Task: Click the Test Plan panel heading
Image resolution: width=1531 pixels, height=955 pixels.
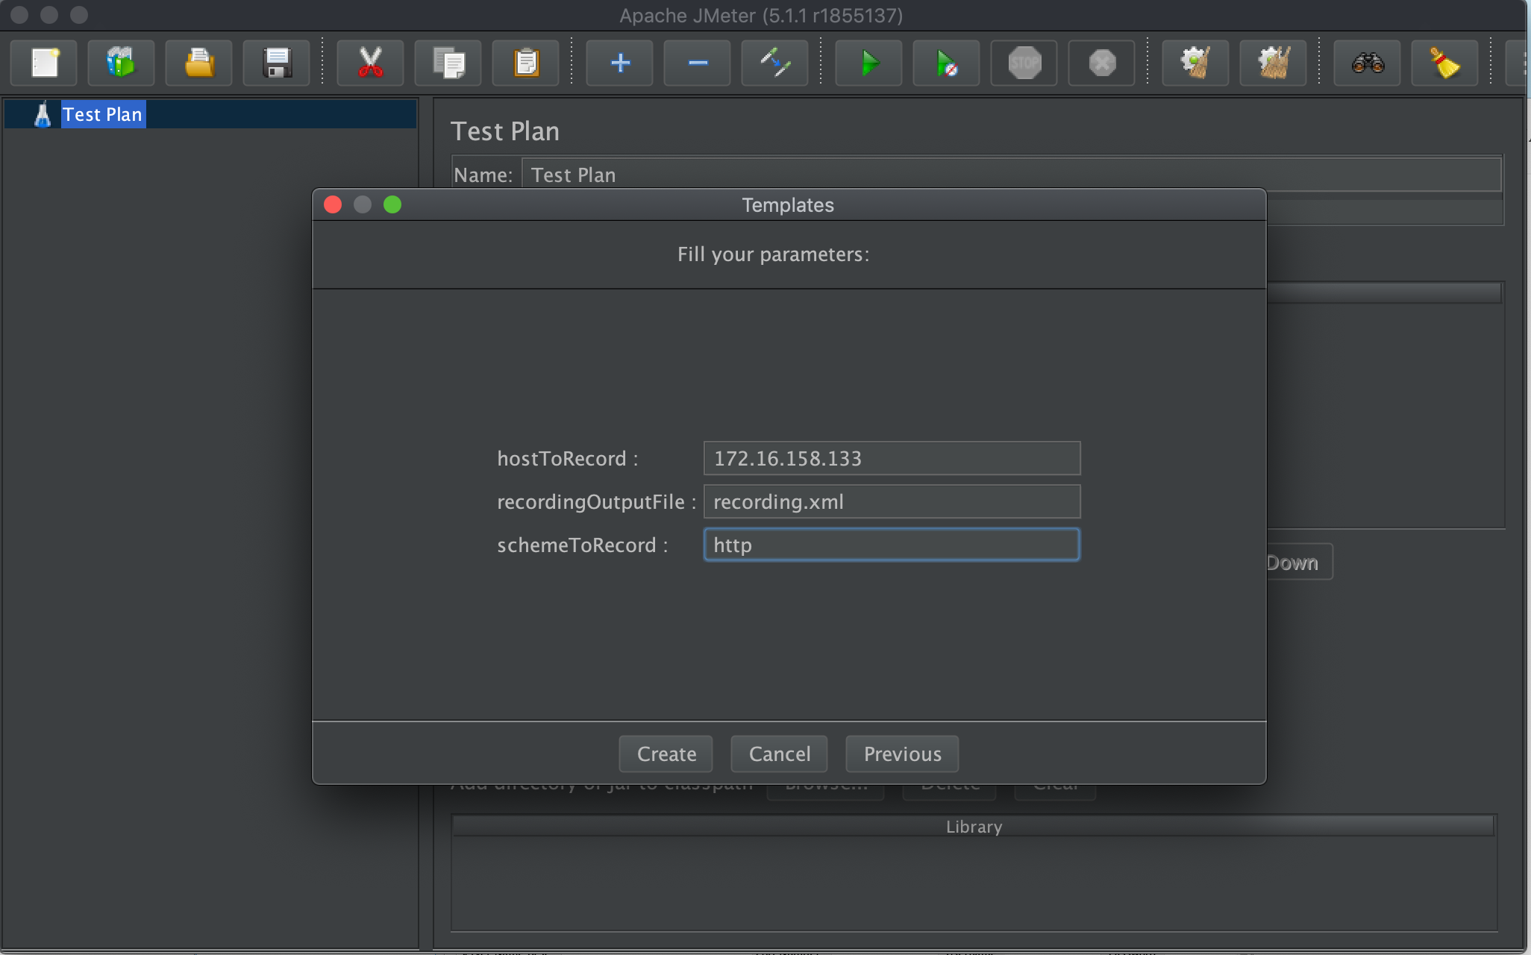Action: click(x=505, y=131)
